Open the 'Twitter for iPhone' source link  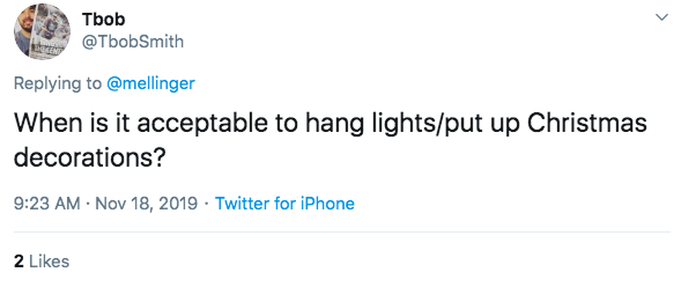(x=284, y=203)
